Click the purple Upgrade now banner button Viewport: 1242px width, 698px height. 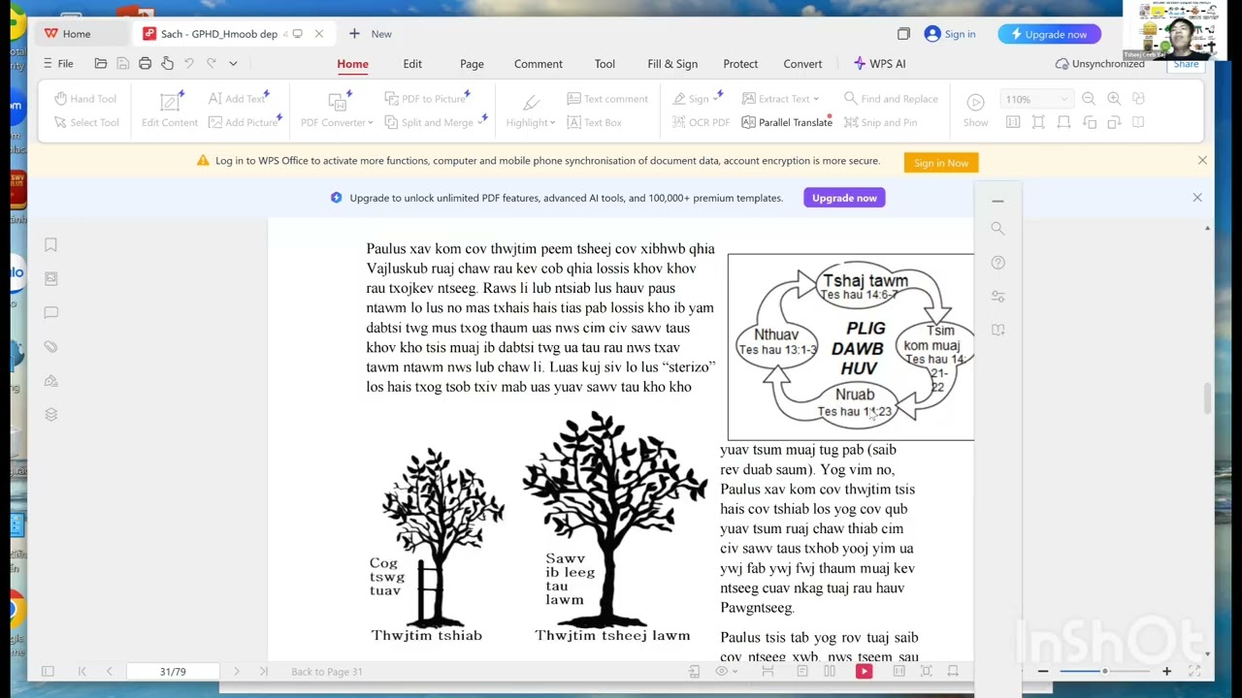(844, 198)
